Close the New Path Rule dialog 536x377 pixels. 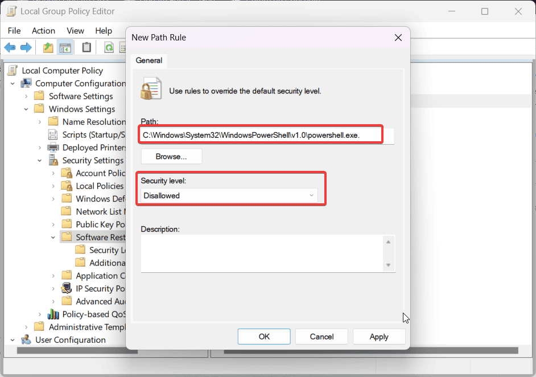pyautogui.click(x=398, y=38)
